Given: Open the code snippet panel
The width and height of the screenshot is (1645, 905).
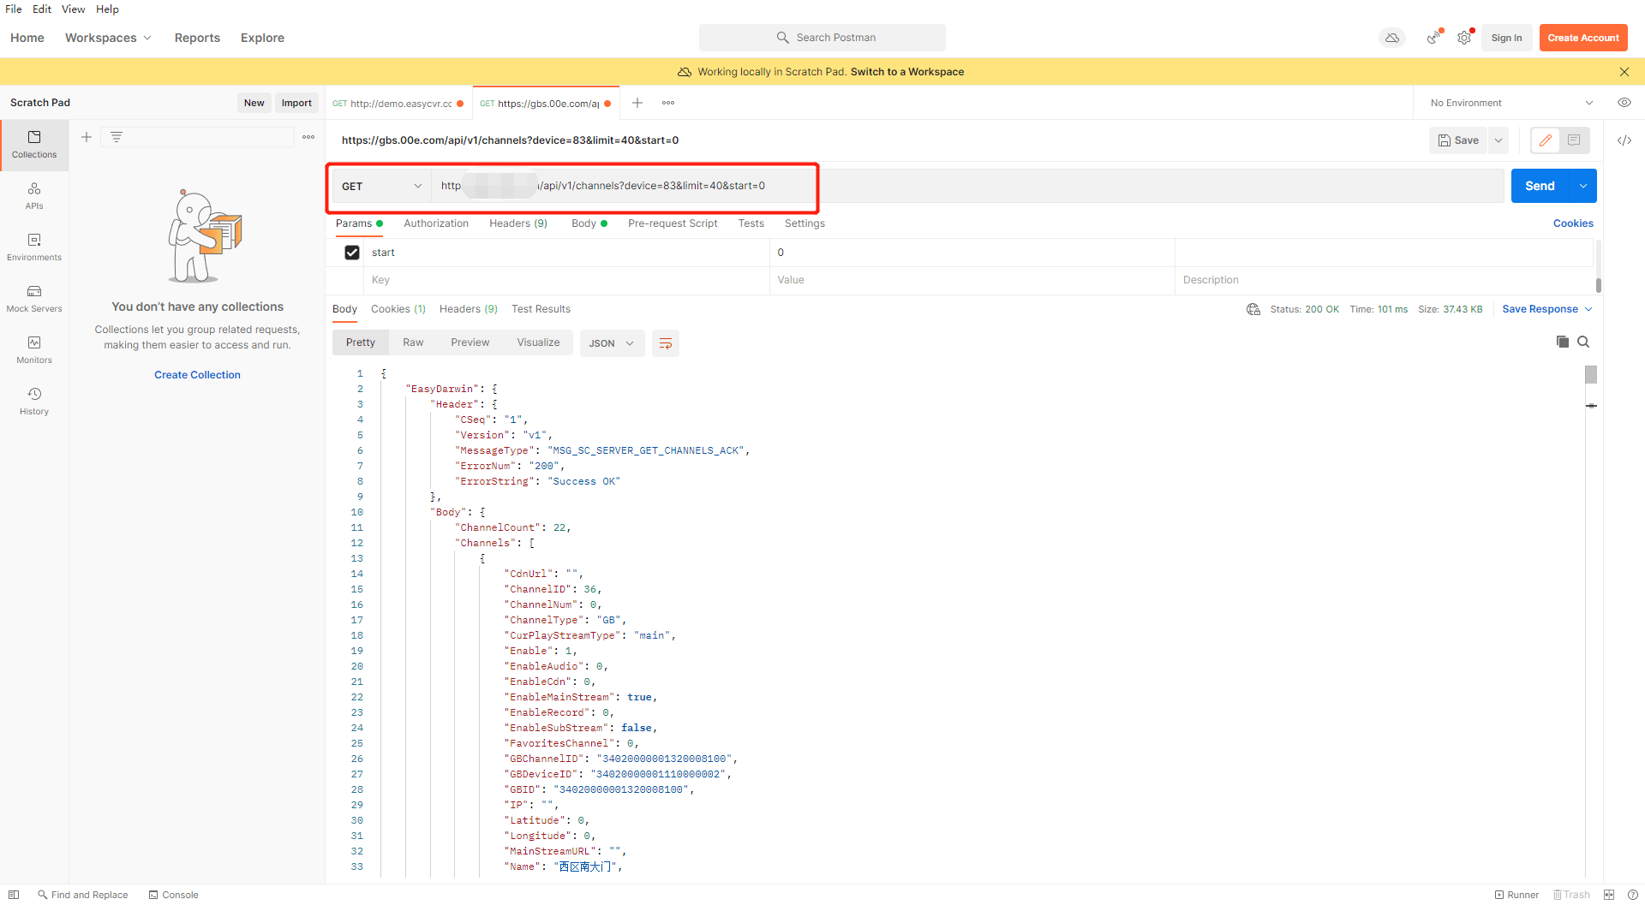Looking at the screenshot, I should (1624, 140).
